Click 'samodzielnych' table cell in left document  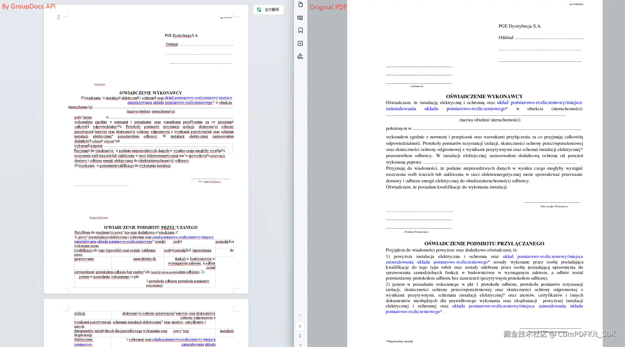144,259
